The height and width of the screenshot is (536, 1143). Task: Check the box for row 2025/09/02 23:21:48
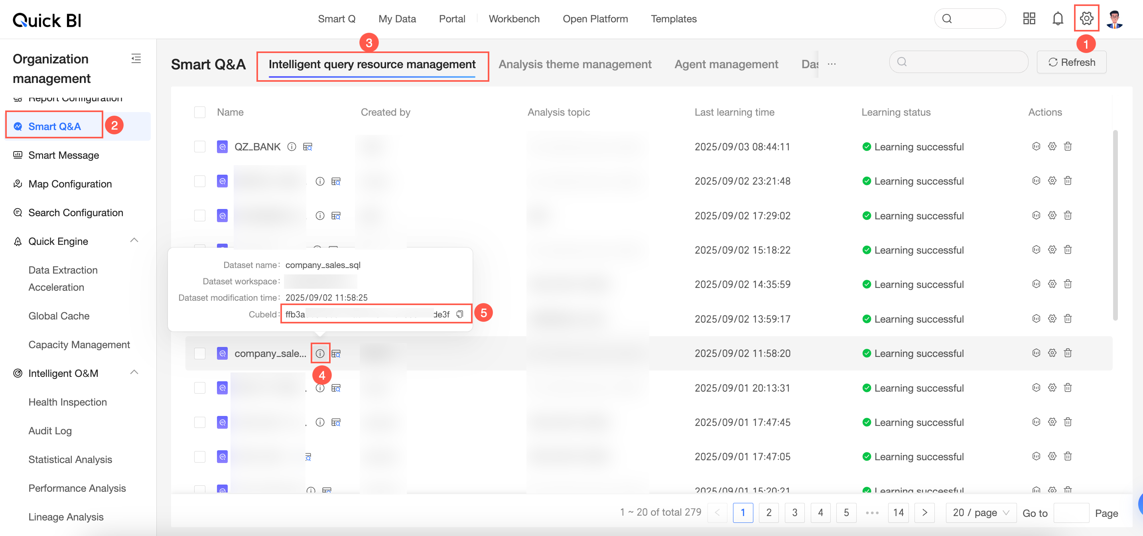click(200, 181)
